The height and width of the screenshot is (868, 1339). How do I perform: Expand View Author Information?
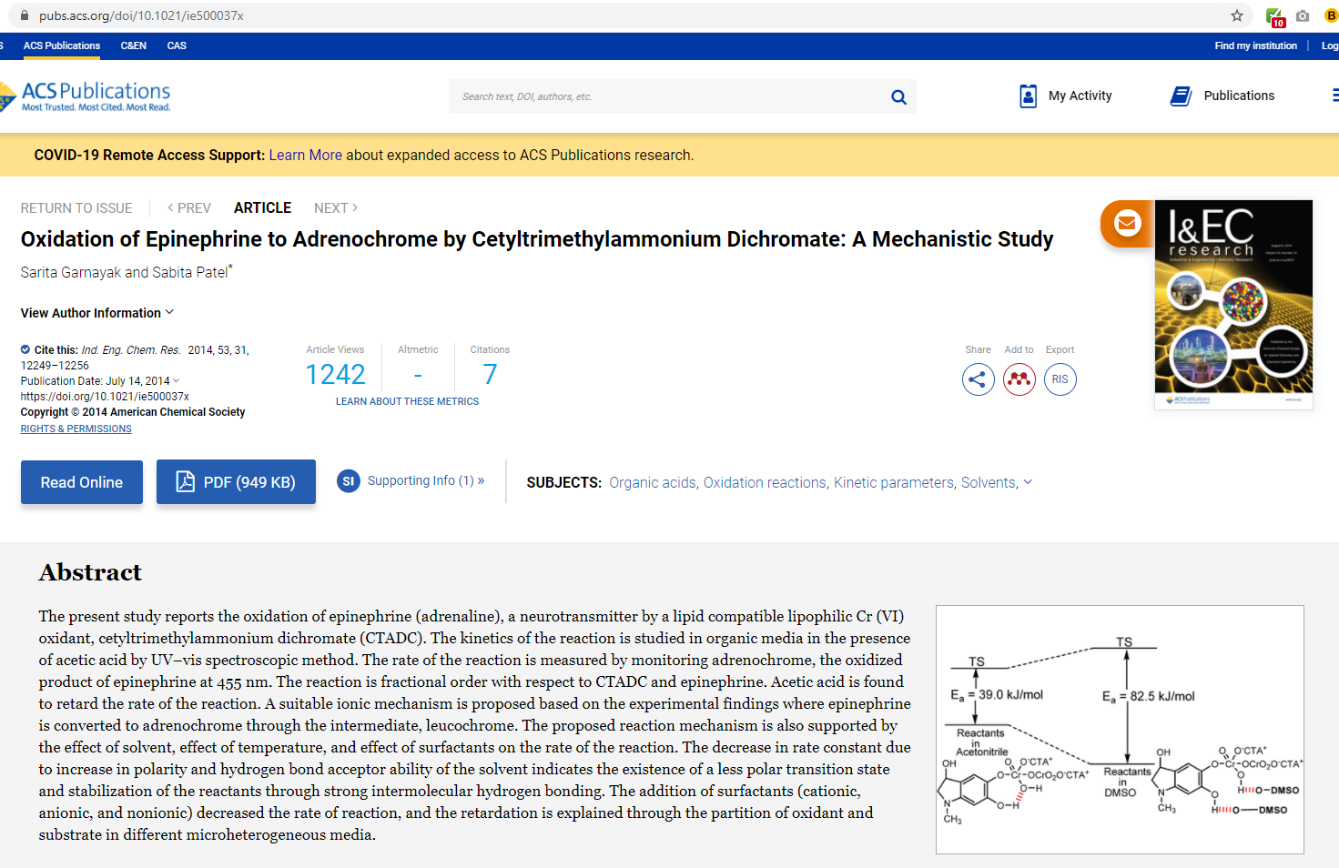coord(97,313)
